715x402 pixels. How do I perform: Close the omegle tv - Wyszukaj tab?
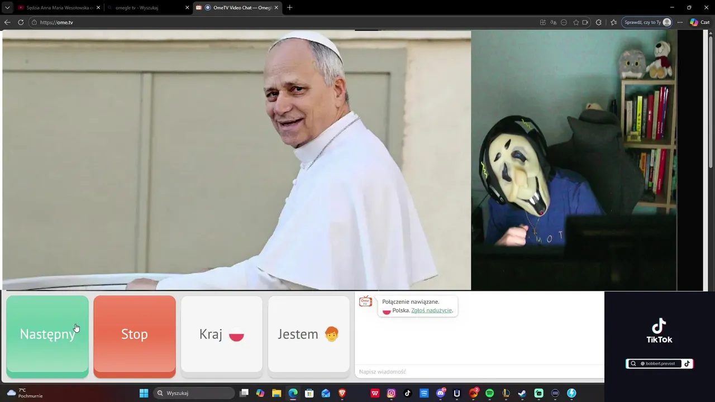pos(187,8)
